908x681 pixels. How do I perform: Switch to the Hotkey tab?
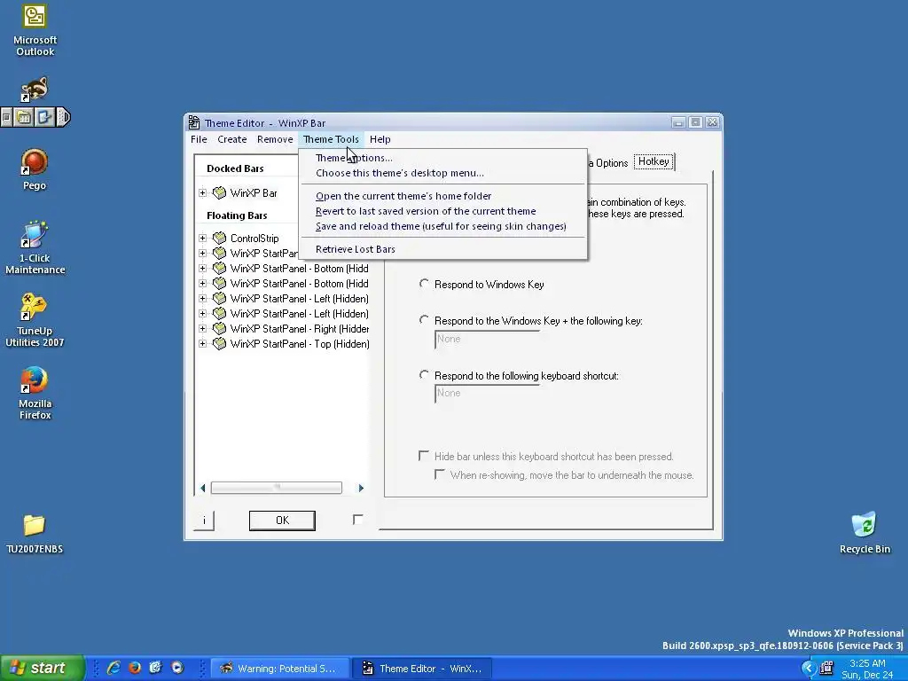(654, 161)
